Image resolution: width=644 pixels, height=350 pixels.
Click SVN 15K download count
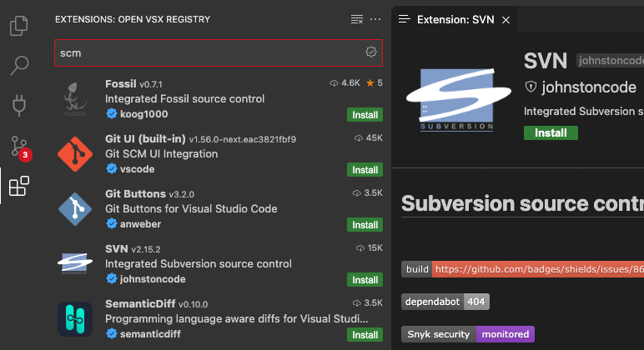tap(370, 247)
